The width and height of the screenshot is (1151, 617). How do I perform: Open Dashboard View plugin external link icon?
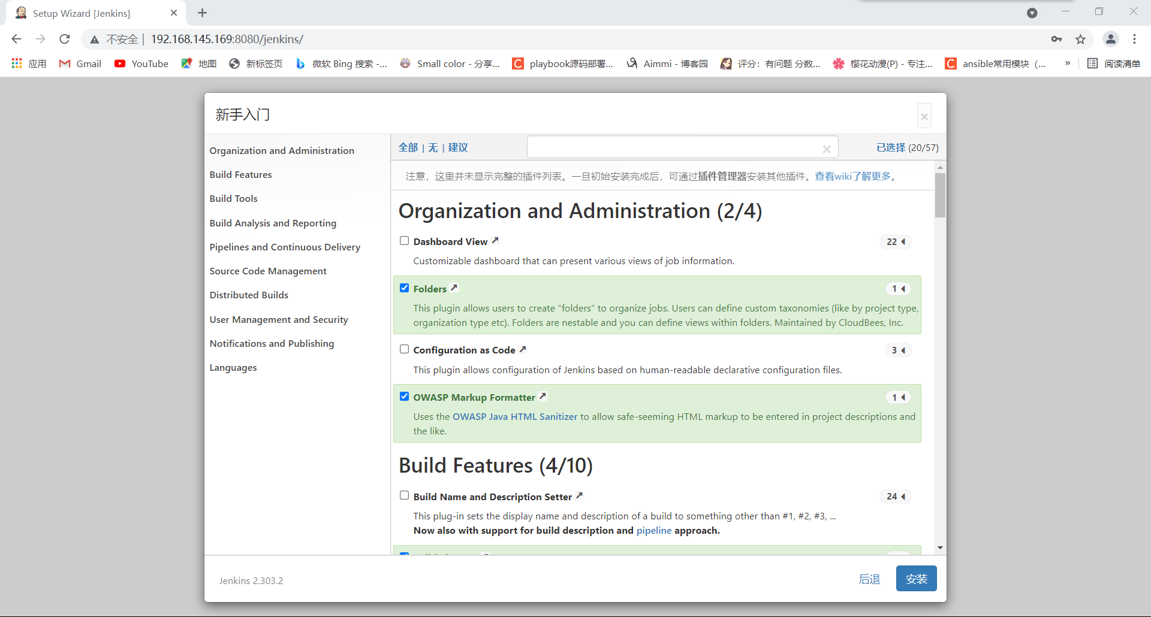click(495, 241)
